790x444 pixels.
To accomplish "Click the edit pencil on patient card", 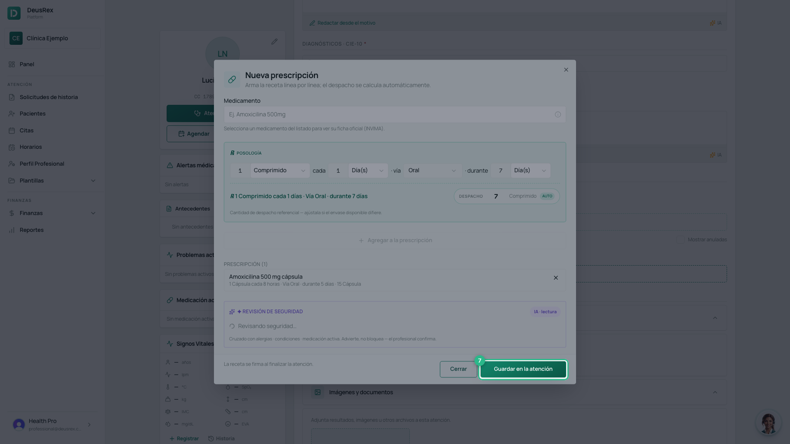I will [x=274, y=42].
